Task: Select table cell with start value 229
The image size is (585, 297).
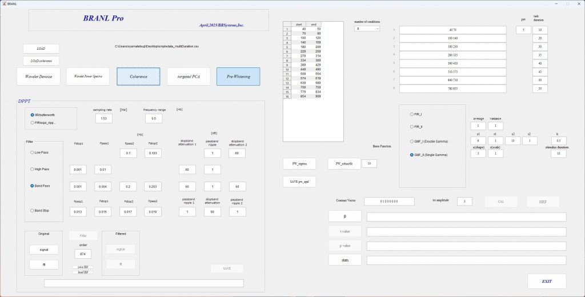Action: click(x=299, y=51)
